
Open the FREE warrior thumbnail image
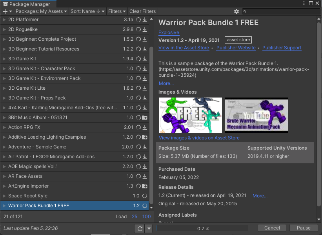click(x=191, y=115)
